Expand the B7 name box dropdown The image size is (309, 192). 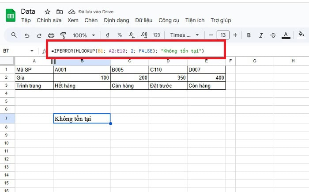32,51
